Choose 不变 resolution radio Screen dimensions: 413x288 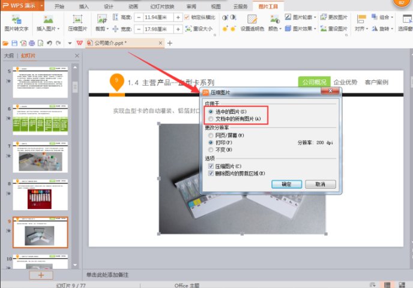point(211,150)
